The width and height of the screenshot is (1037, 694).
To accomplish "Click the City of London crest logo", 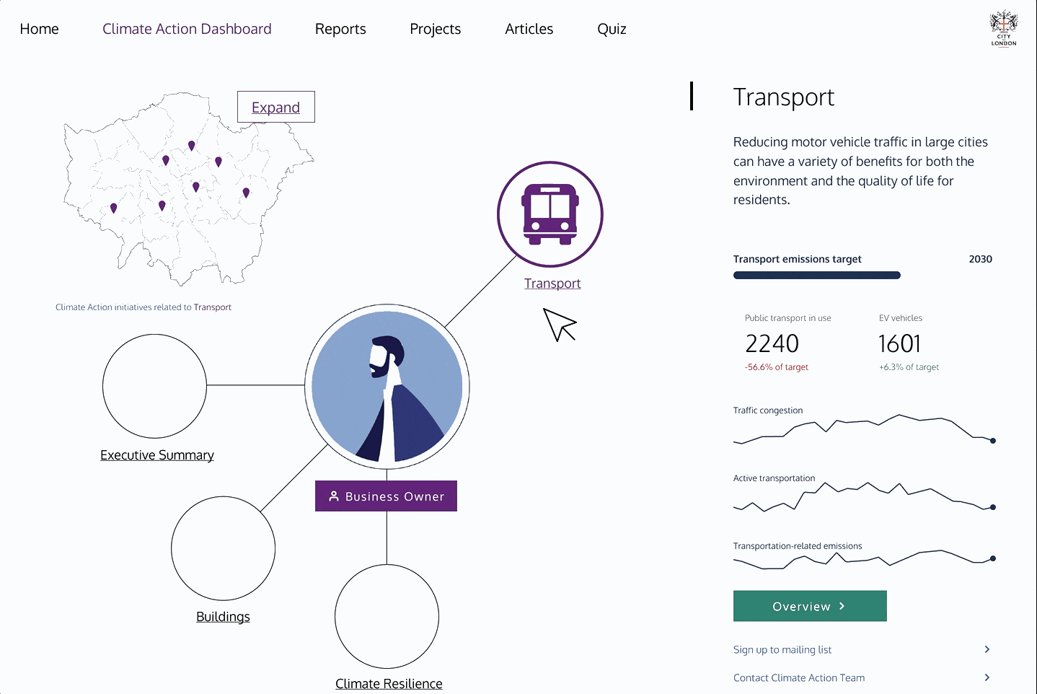I will [1003, 27].
